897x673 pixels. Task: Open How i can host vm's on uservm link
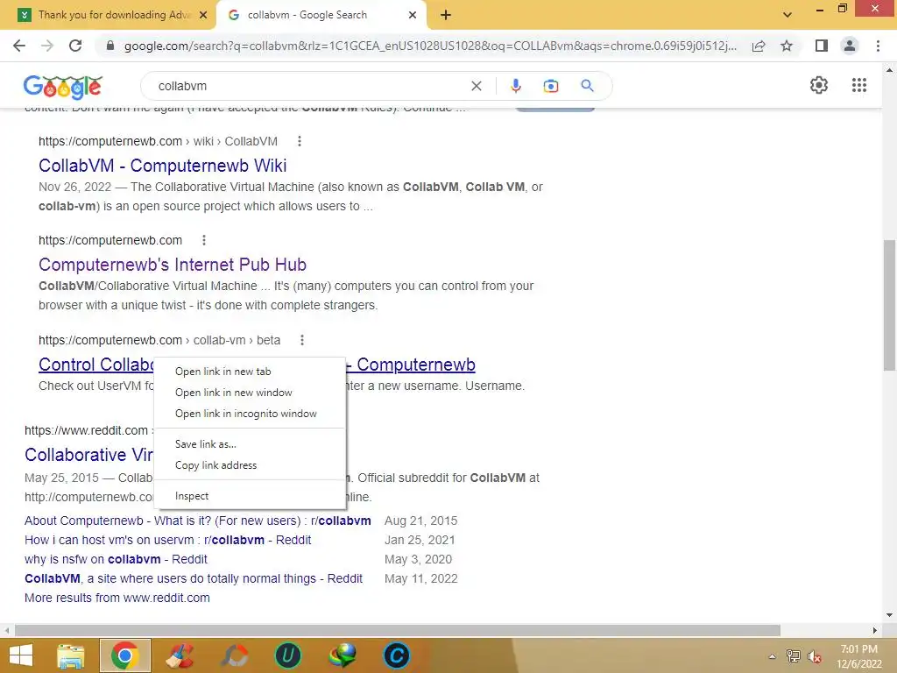tap(167, 540)
